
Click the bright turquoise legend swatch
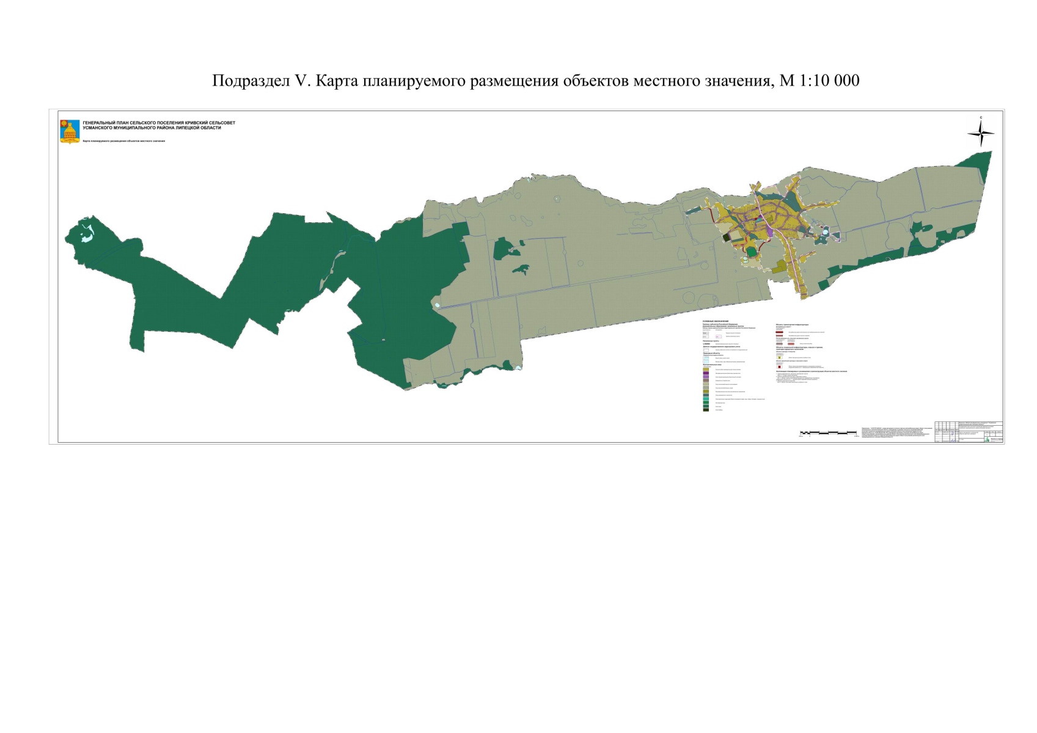point(706,399)
